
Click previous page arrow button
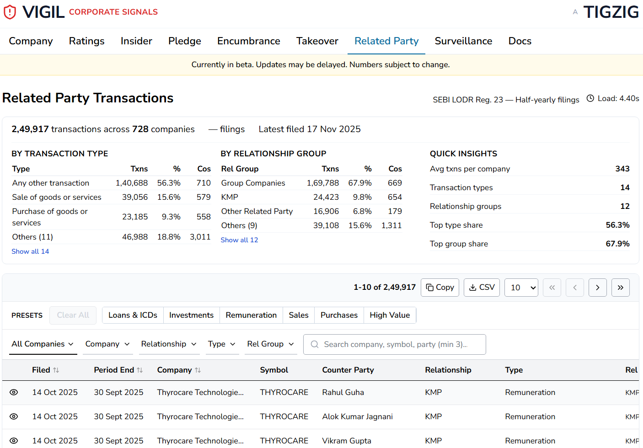tap(575, 288)
